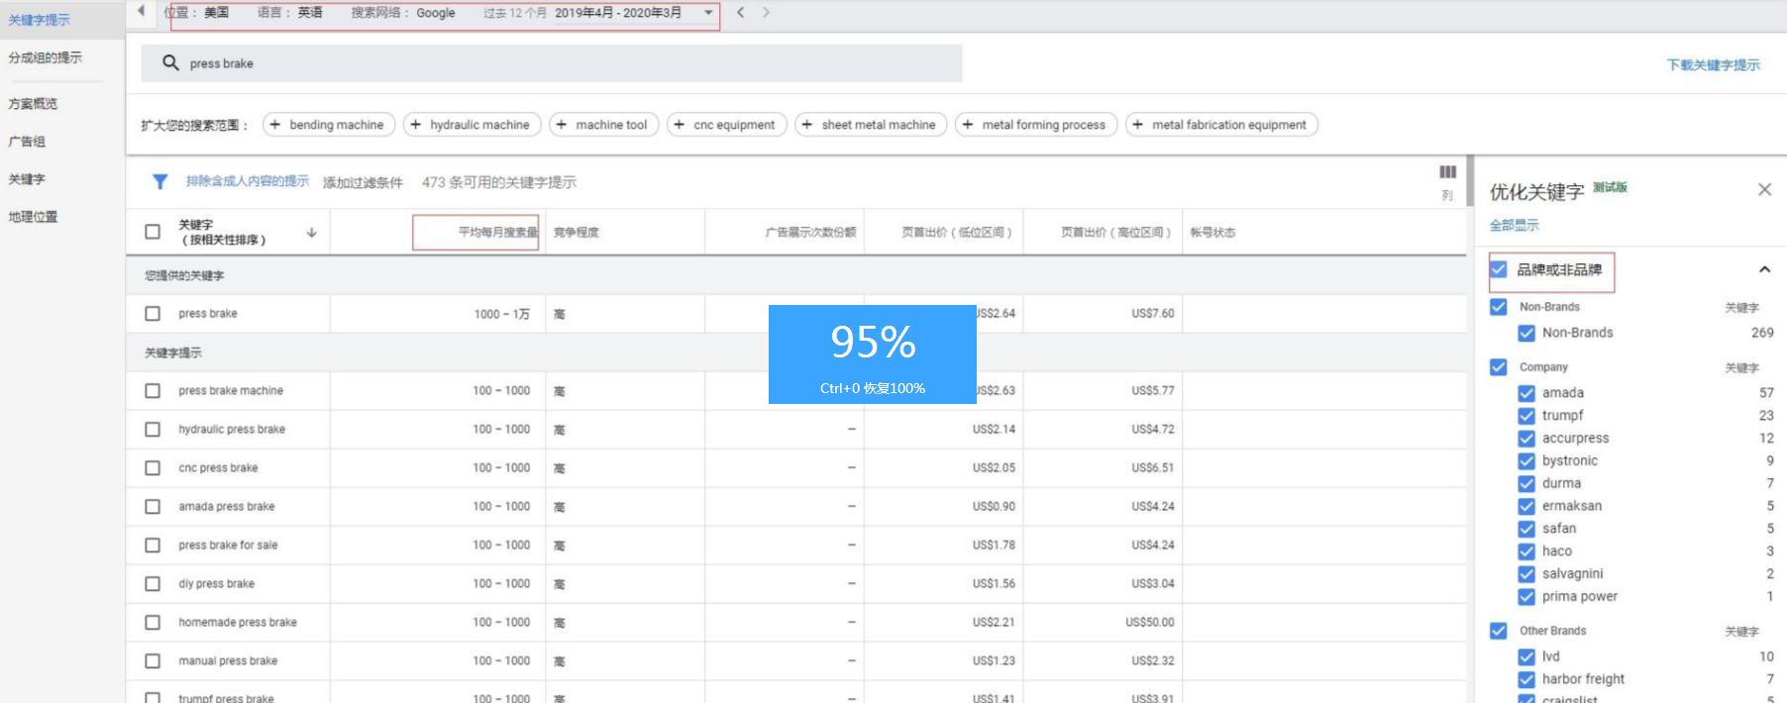Screen dimensions: 1787x703
Task: Click the language setting
Action: tap(290, 13)
